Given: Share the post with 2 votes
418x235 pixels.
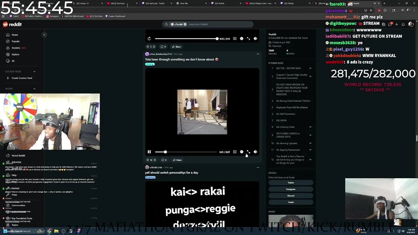Looking at the screenshot, I should pyautogui.click(x=176, y=47).
